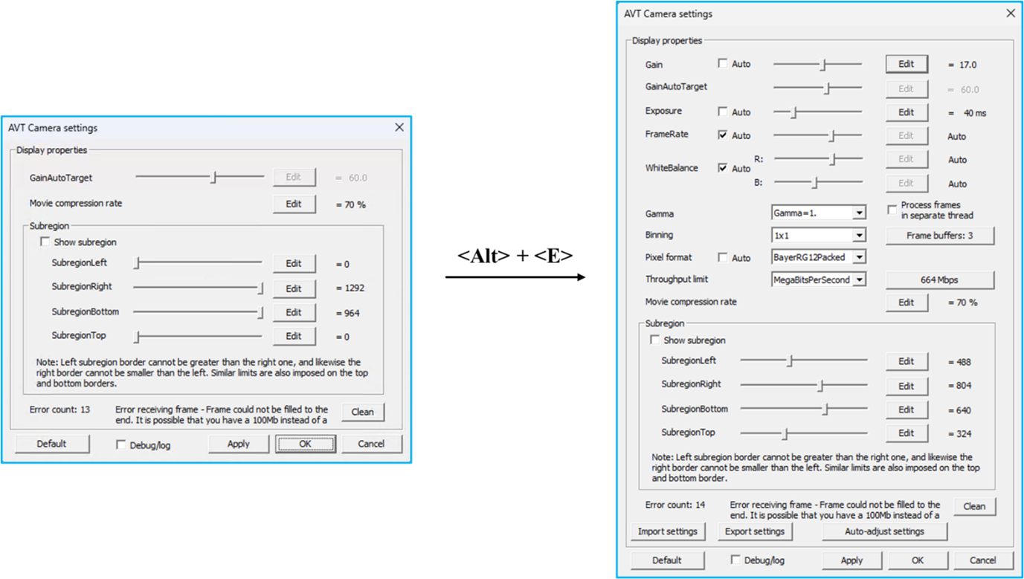This screenshot has height=579, width=1024.
Task: Click the Frame buffers: 3 button
Action: 939,236
